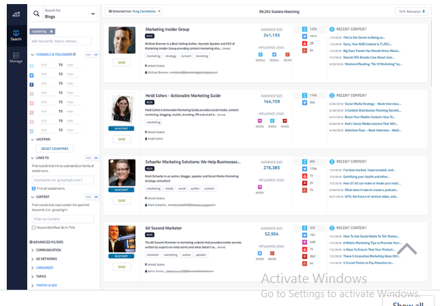Image resolution: width=440 pixels, height=306 pixels.
Task: Save the Marketing Insider Group blog
Action: point(122,62)
